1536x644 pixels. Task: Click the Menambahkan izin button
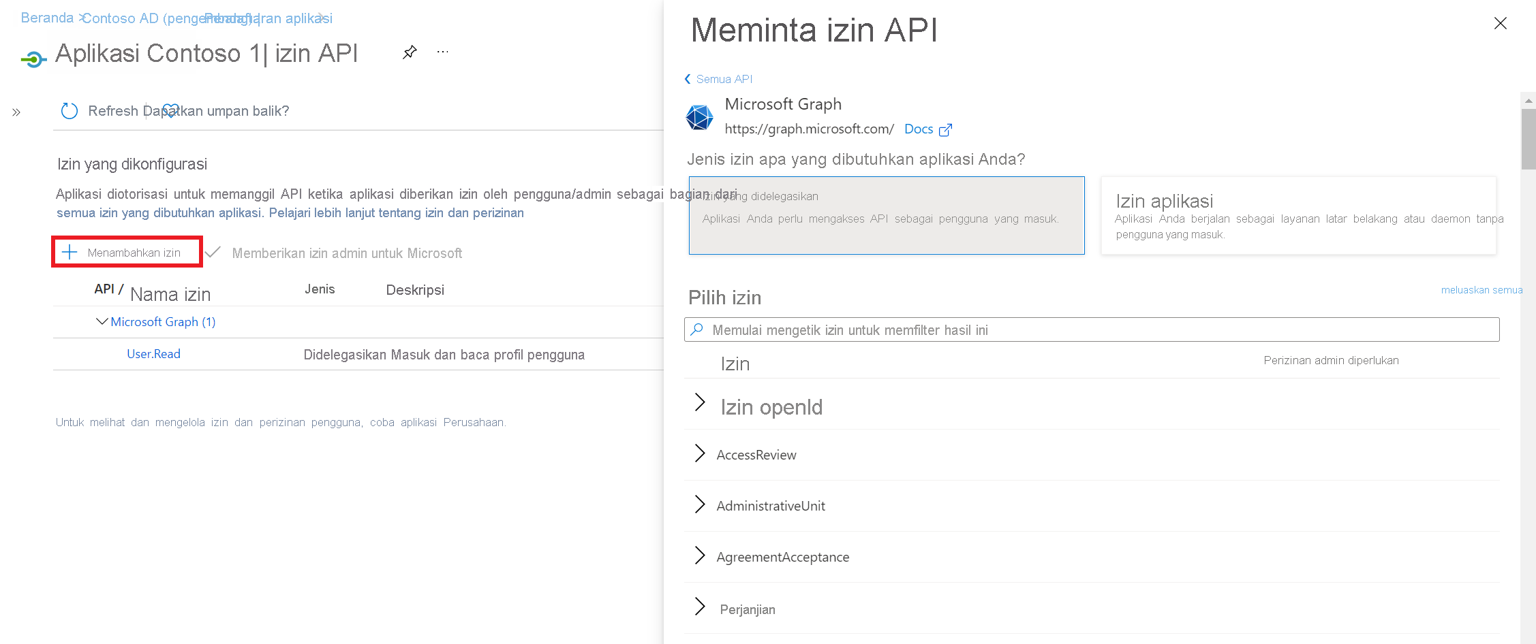pyautogui.click(x=127, y=253)
